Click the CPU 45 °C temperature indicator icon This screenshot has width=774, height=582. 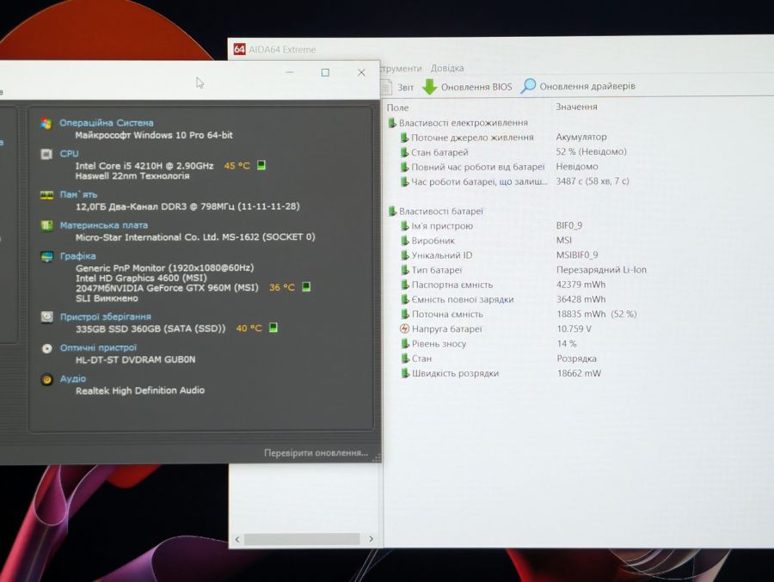261,165
